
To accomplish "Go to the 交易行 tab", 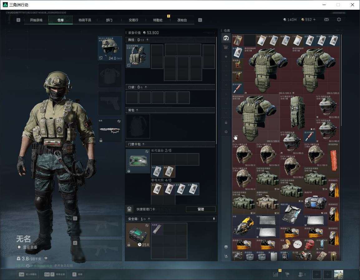I will pos(134,20).
